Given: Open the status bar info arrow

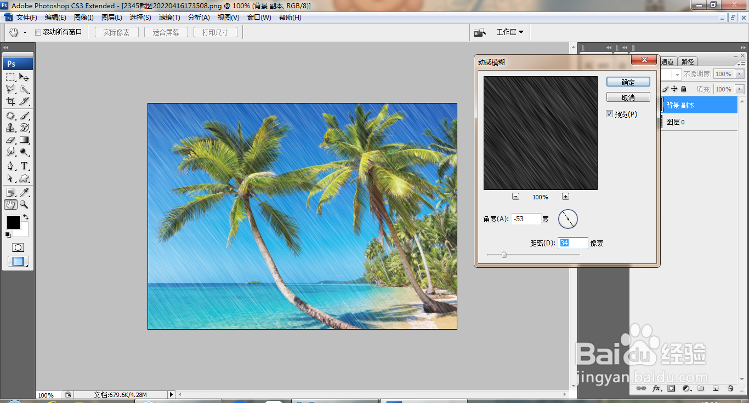Looking at the screenshot, I should [171, 394].
